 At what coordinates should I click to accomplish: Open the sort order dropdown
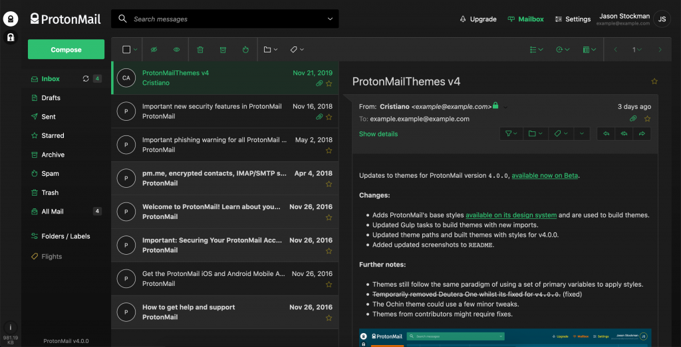pyautogui.click(x=563, y=50)
